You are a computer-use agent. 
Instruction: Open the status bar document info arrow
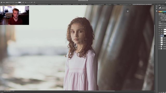click(x=14, y=91)
